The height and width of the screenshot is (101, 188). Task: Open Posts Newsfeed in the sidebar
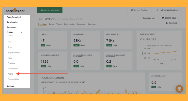point(13,17)
